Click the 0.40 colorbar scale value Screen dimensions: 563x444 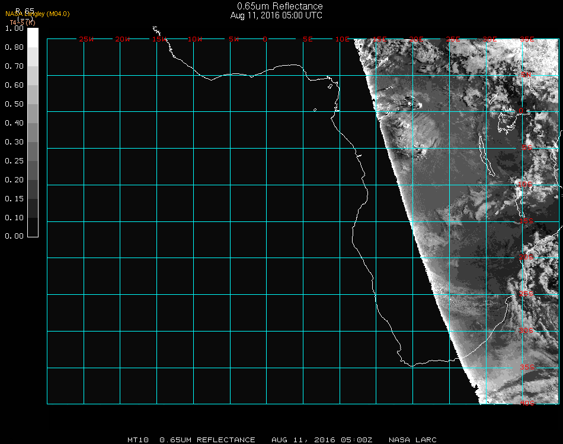tap(14, 123)
